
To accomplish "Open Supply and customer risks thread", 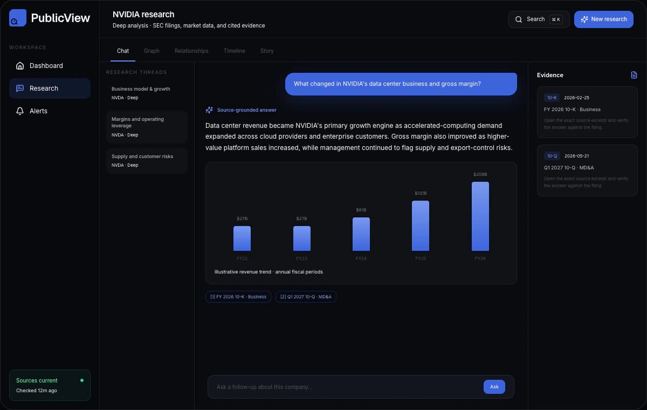I will [147, 161].
